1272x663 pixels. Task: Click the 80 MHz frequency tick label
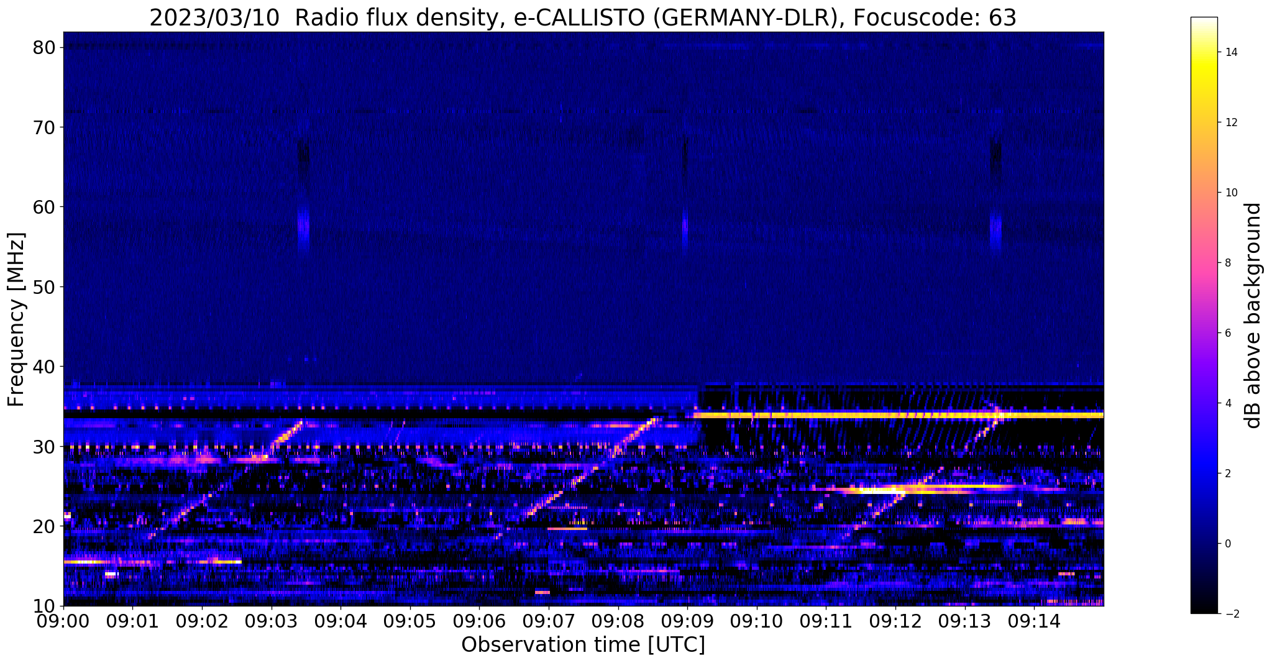click(x=44, y=47)
